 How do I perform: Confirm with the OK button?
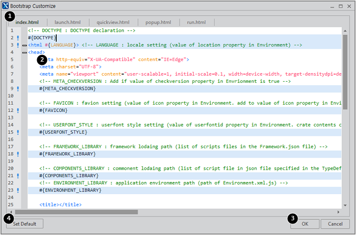click(305, 224)
